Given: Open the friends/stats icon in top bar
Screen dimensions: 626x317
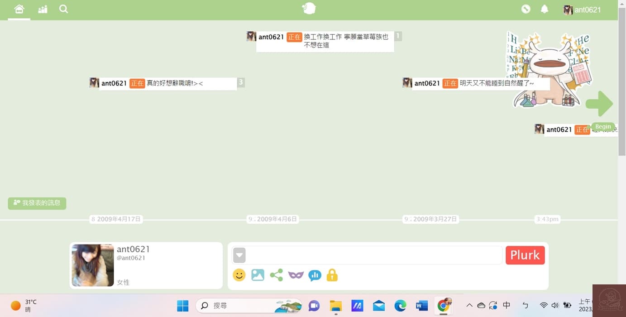Looking at the screenshot, I should click(42, 9).
